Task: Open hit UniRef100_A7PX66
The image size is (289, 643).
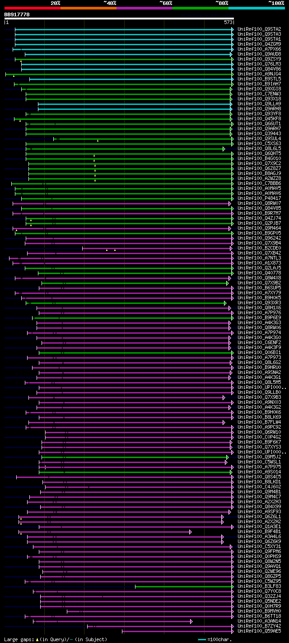Action: click(x=259, y=49)
